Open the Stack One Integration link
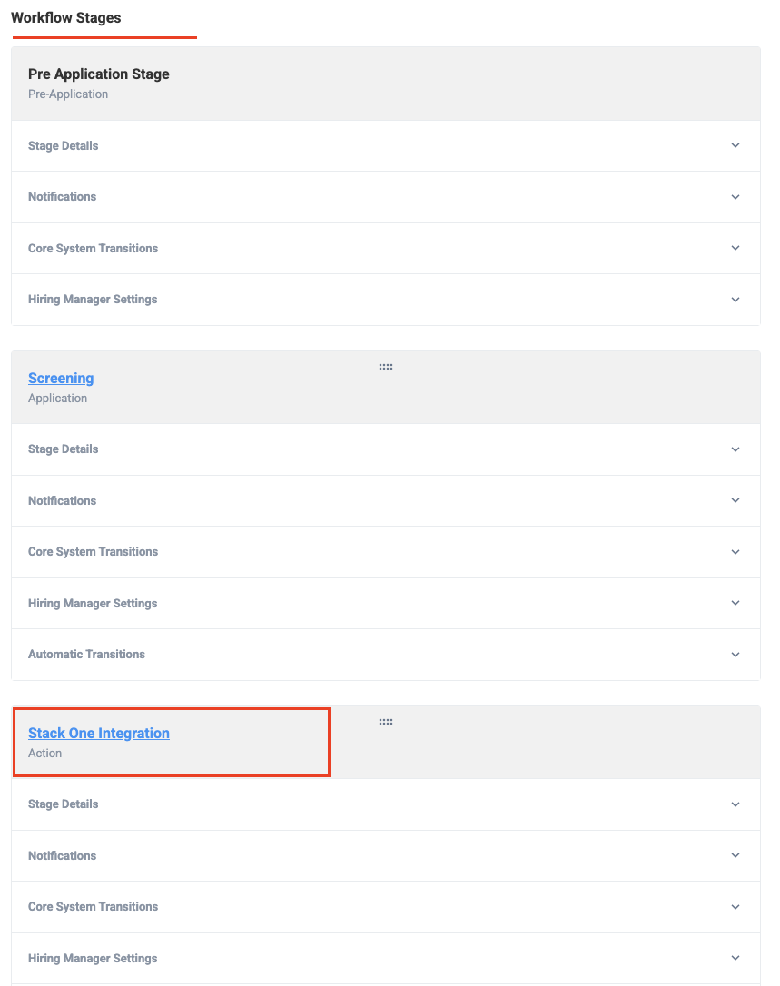Image resolution: width=780 pixels, height=986 pixels. click(x=99, y=734)
